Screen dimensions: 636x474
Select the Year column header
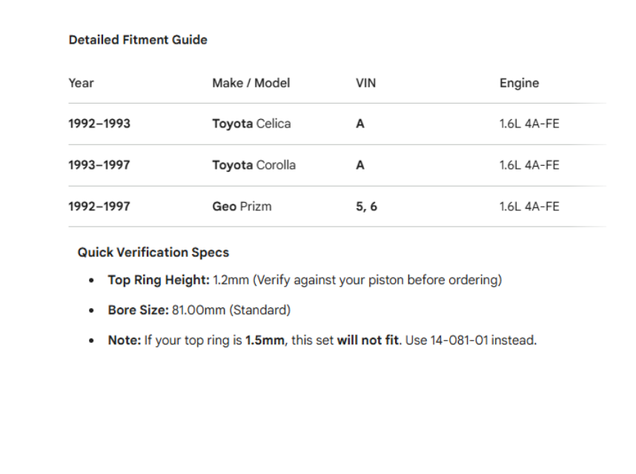tap(81, 83)
